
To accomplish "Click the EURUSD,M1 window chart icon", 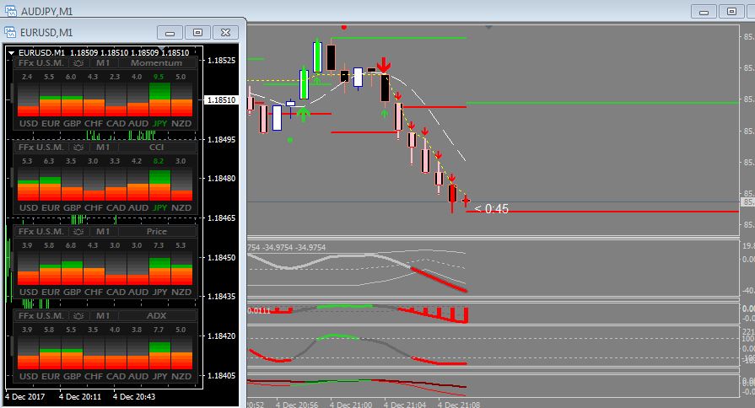I will click(x=10, y=32).
